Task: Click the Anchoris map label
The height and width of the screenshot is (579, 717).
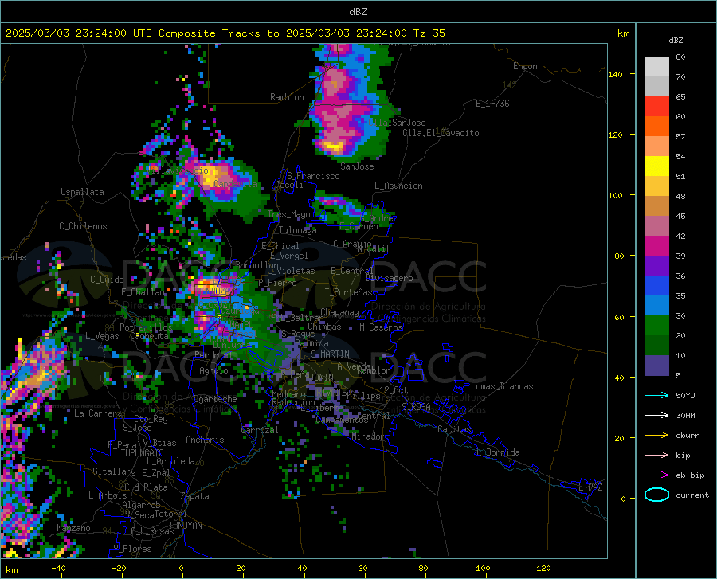Action: pos(205,440)
